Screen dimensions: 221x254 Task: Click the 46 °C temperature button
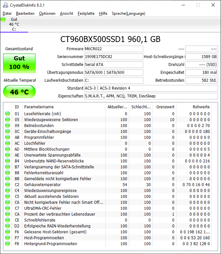click(x=19, y=92)
